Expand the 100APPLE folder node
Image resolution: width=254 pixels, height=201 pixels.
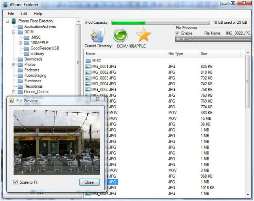tap(20, 43)
